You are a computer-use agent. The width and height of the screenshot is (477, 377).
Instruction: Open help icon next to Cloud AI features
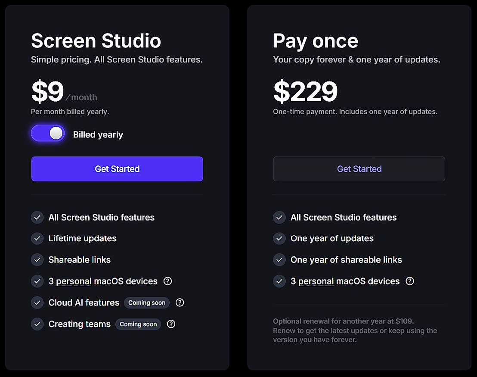point(180,302)
